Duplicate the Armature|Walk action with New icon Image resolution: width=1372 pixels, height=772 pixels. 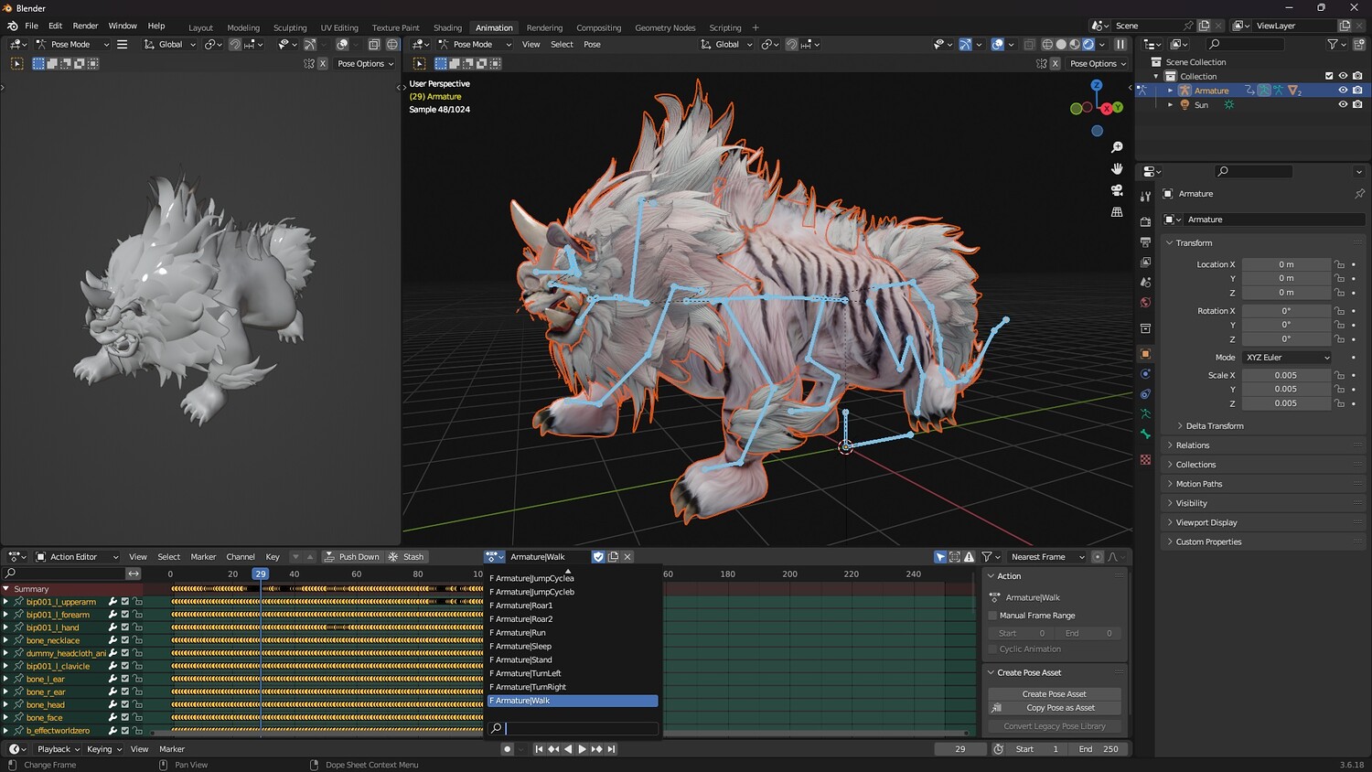[x=613, y=556]
